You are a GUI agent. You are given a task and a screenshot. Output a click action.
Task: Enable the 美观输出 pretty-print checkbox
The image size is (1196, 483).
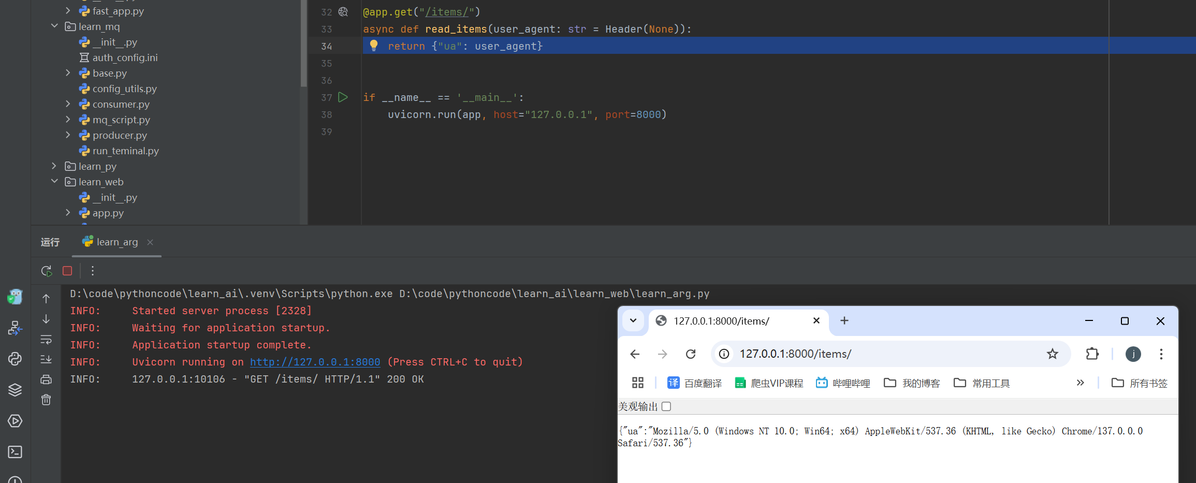[666, 406]
